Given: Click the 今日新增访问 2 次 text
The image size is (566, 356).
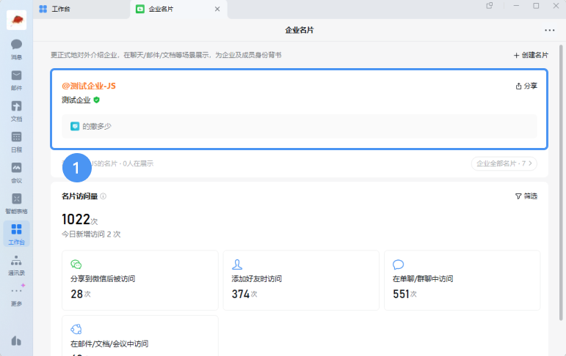Looking at the screenshot, I should [91, 234].
